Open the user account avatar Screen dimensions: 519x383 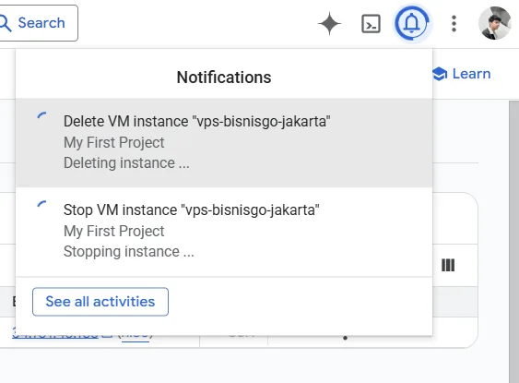[494, 23]
